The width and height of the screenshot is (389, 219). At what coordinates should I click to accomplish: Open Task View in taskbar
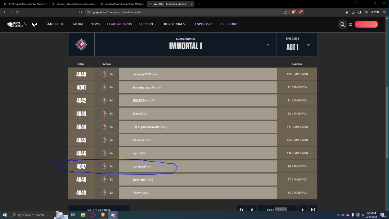pyautogui.click(x=73, y=215)
